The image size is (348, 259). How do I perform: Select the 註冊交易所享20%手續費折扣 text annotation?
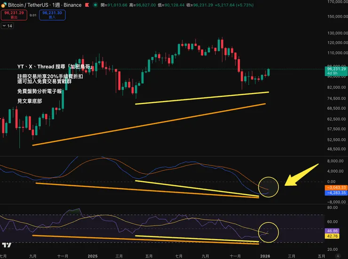point(50,76)
